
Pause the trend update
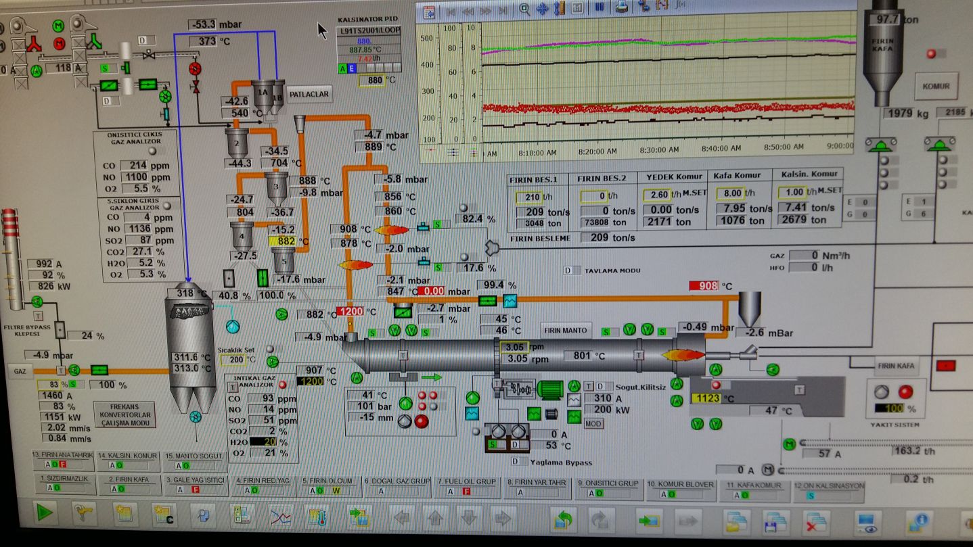(x=599, y=7)
